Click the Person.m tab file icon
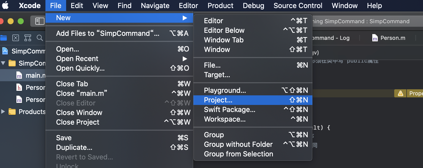 coord(375,38)
